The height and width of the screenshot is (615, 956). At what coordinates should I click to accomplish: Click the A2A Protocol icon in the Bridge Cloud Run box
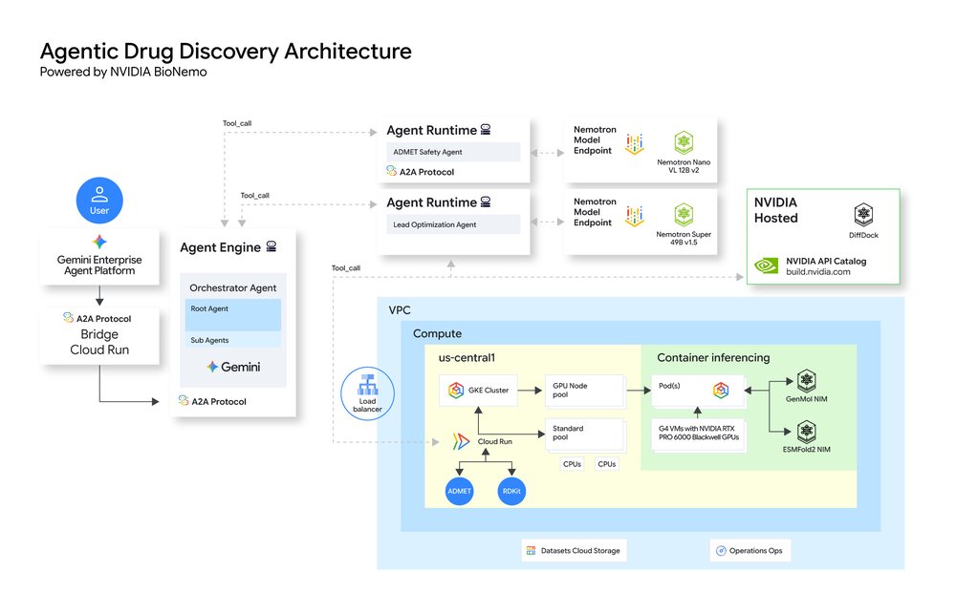click(68, 318)
